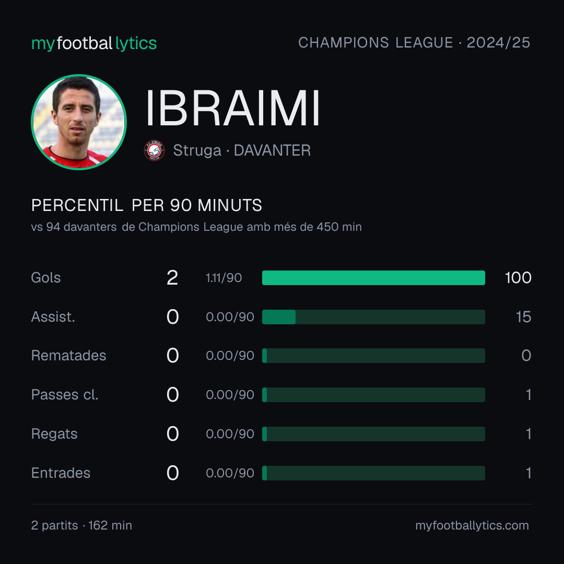Image resolution: width=564 pixels, height=564 pixels.
Task: Click the Struga · DAVANTER team label
Action: click(x=242, y=150)
